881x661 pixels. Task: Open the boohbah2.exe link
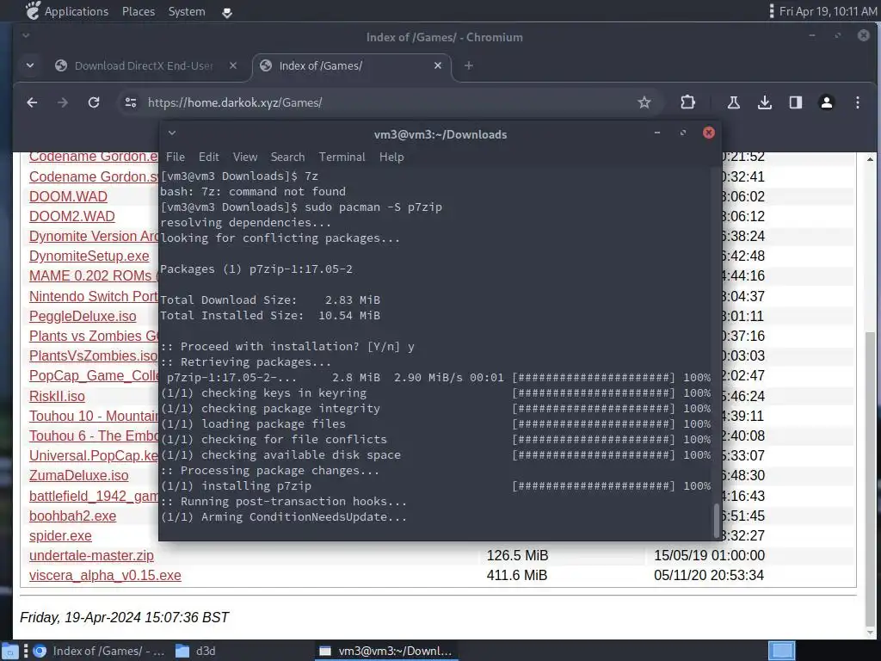72,516
